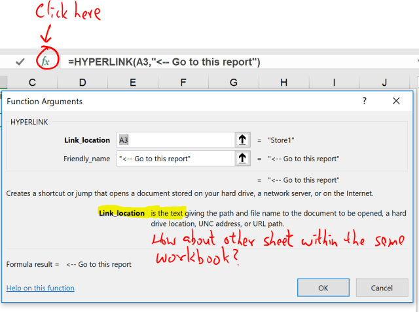Click the formula bar containing HYPERLINK formula
Image resolution: width=419 pixels, height=312 pixels.
pyautogui.click(x=238, y=62)
